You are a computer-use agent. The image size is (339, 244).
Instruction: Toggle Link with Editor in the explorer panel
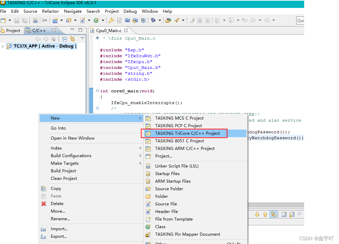pos(72,39)
